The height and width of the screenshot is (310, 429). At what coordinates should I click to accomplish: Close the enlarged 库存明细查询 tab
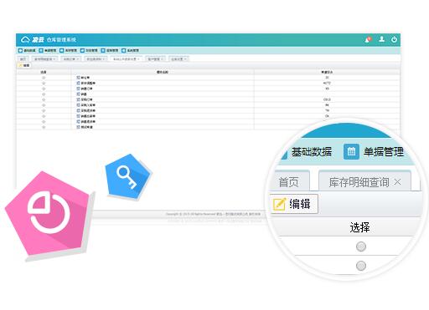tap(397, 182)
